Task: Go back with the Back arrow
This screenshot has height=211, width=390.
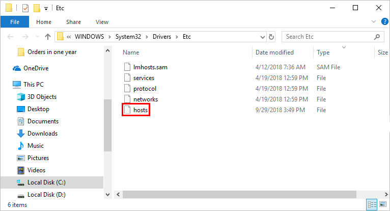Action: 10,37
